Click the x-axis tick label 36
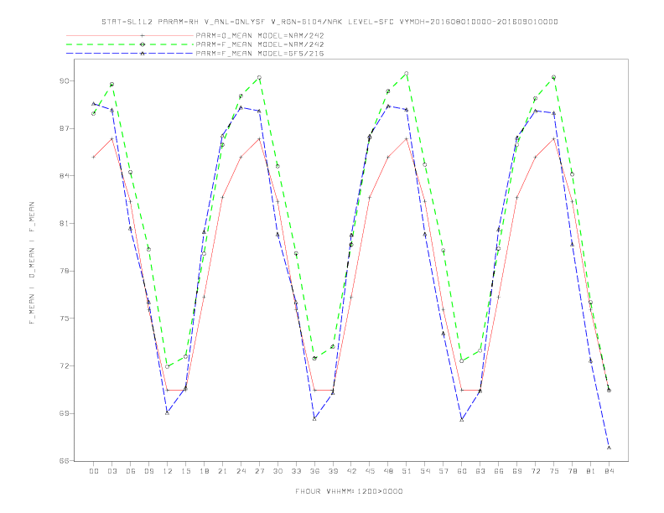This screenshot has height=513, width=664. (314, 471)
